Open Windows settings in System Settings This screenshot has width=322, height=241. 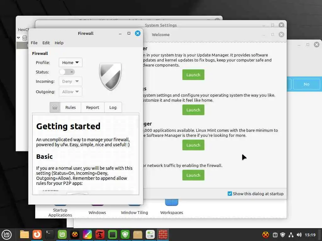tap(97, 212)
